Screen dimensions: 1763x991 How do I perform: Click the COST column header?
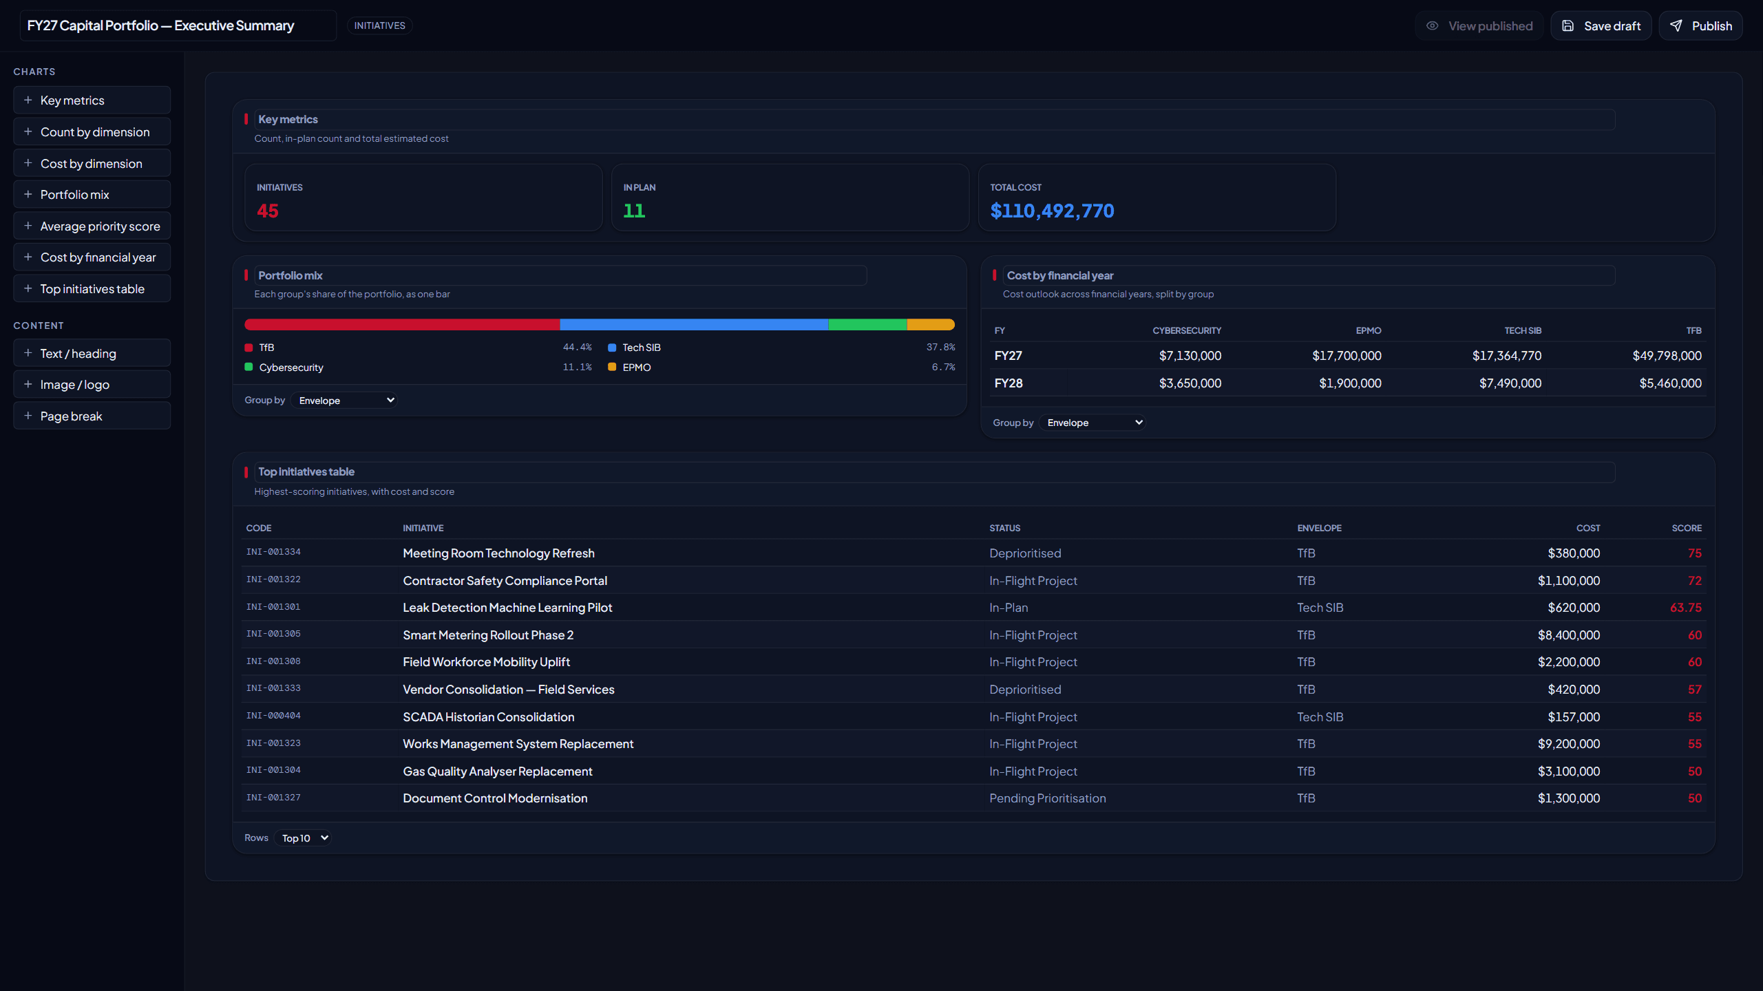click(x=1588, y=528)
